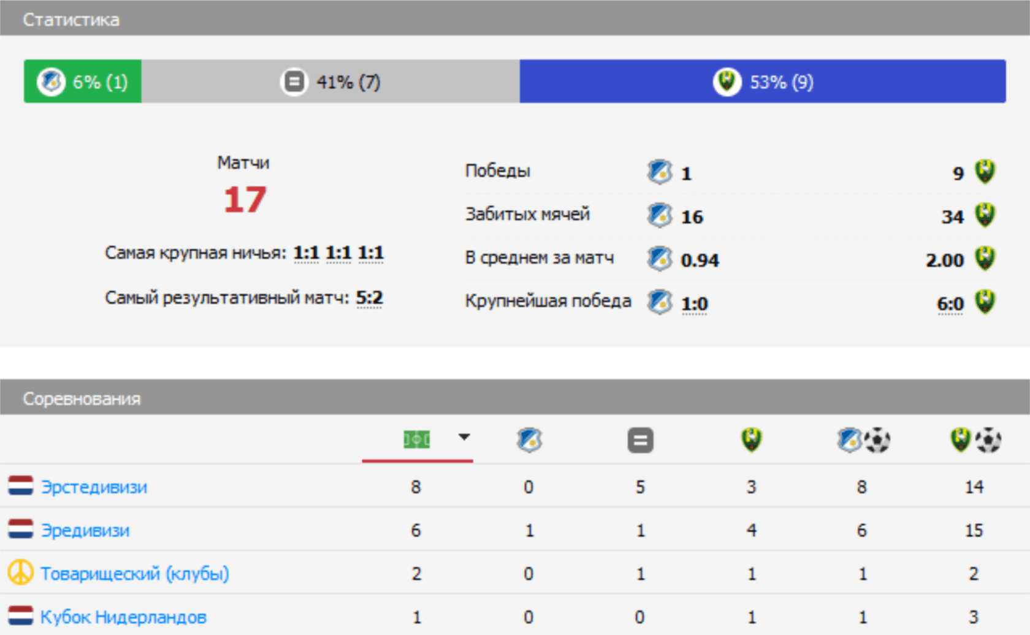Open the Кубок Нидерландов link
This screenshot has height=635, width=1030.
point(123,617)
